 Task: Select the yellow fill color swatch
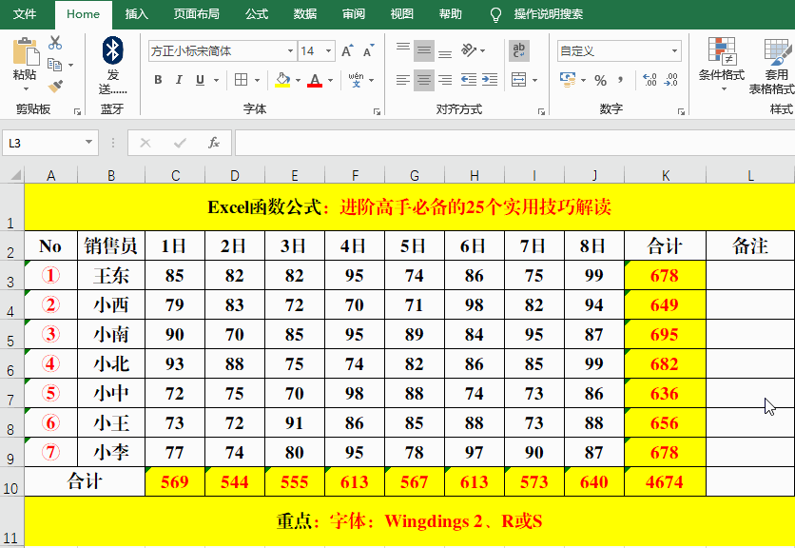pyautogui.click(x=282, y=86)
